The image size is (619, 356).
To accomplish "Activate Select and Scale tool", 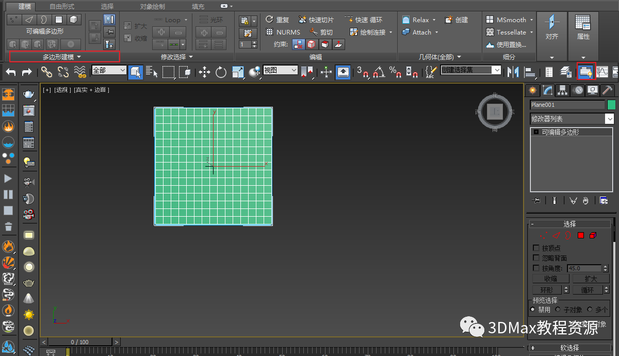I will click(238, 72).
